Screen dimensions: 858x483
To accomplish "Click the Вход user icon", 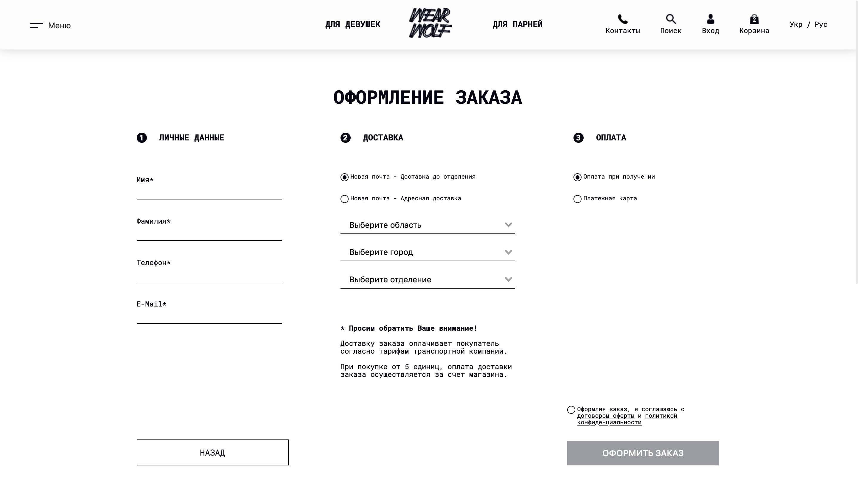I will coord(711,19).
